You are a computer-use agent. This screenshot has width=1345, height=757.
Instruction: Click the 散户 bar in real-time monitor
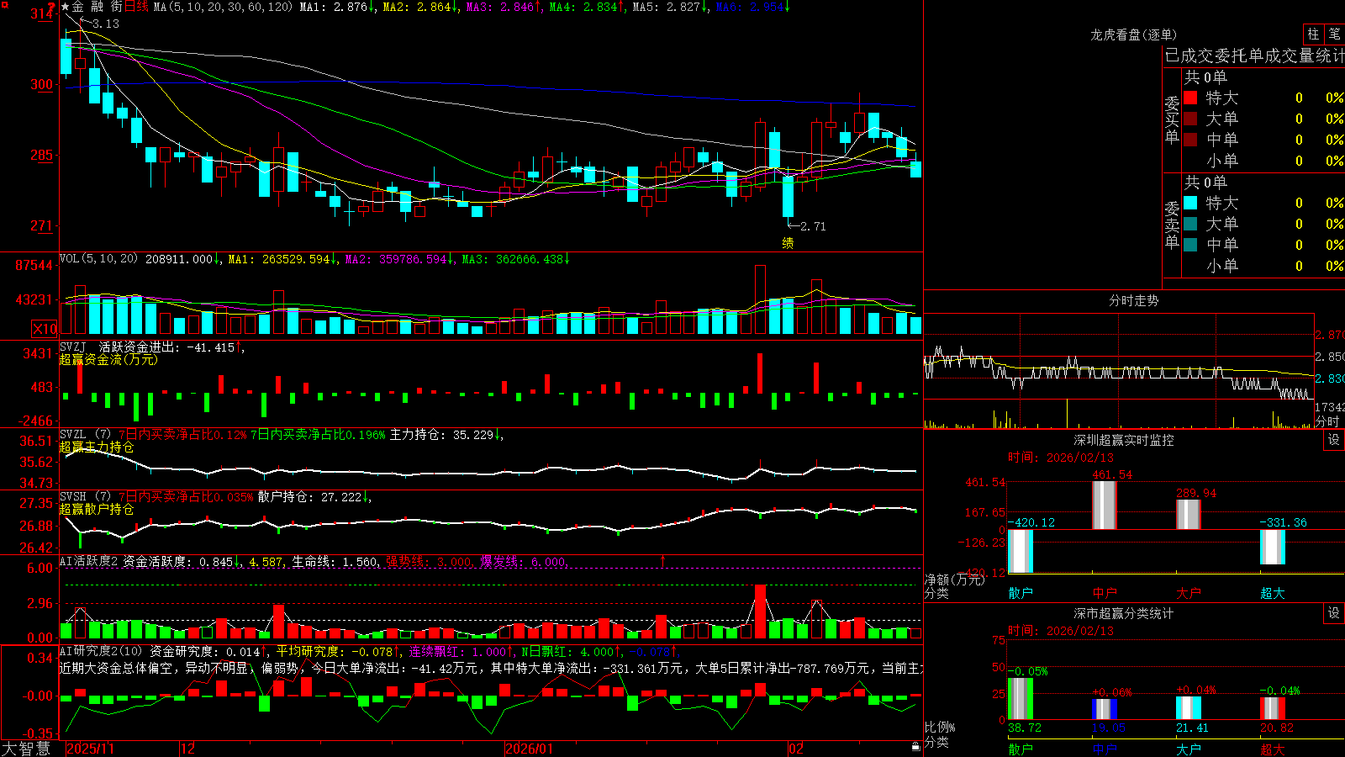1021,551
